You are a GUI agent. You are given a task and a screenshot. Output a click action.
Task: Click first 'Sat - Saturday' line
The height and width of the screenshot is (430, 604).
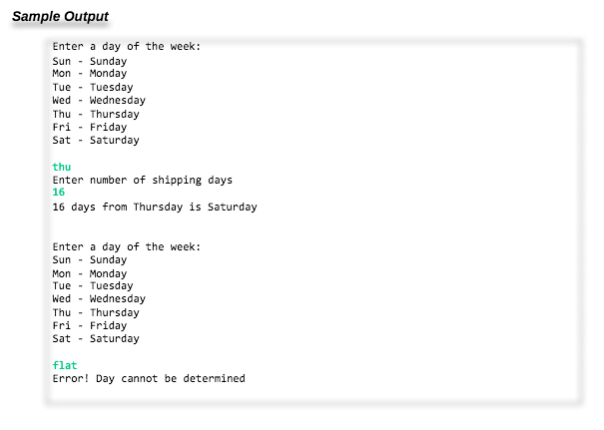(x=96, y=141)
